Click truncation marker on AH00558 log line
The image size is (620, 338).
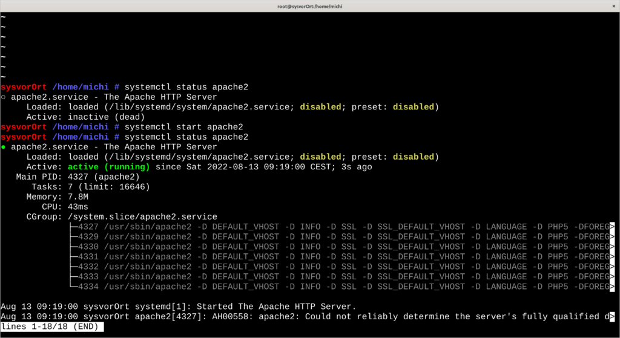pyautogui.click(x=612, y=317)
